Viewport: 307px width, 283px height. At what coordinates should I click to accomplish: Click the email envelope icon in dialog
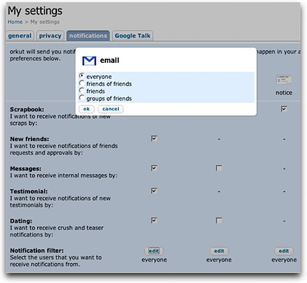coord(89,61)
